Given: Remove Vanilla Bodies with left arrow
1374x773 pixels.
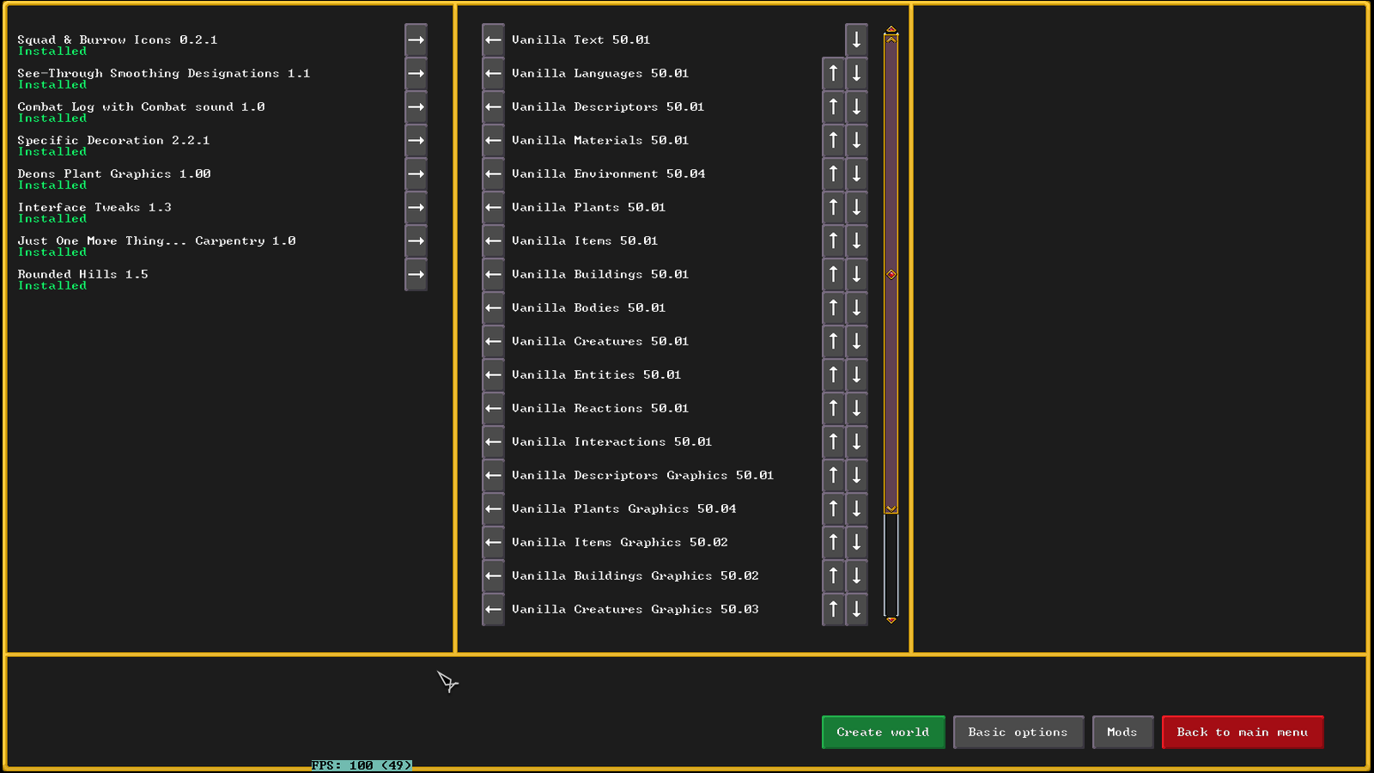Looking at the screenshot, I should (x=493, y=307).
